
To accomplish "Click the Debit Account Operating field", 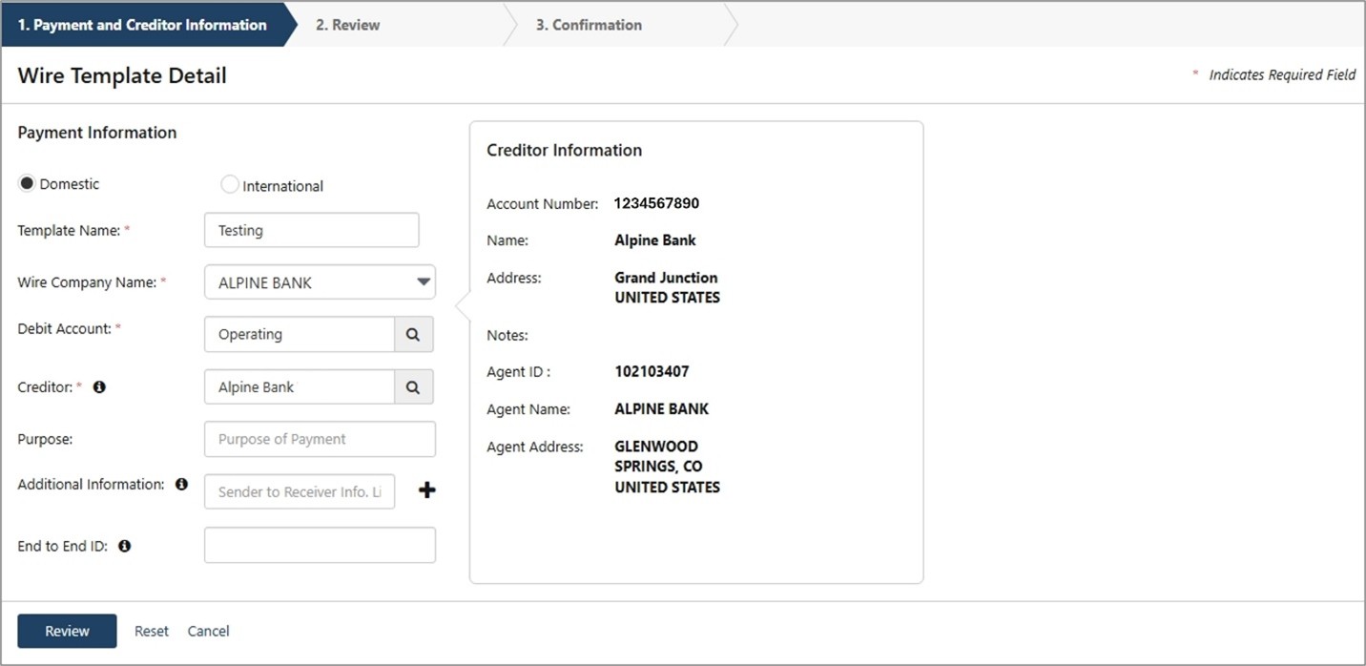I will tap(300, 335).
